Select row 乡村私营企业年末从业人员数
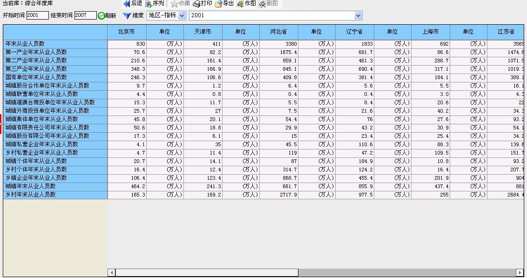Screen dimensions: 527x278 pos(55,153)
